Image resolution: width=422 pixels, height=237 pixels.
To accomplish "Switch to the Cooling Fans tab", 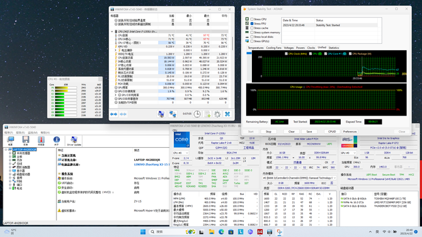I will [274, 48].
